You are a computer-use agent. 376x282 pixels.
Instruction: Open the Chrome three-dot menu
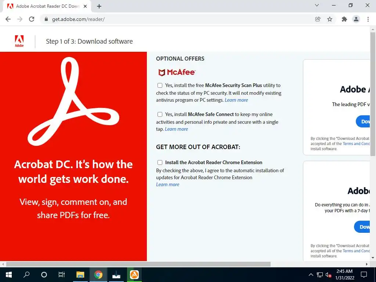(368, 19)
